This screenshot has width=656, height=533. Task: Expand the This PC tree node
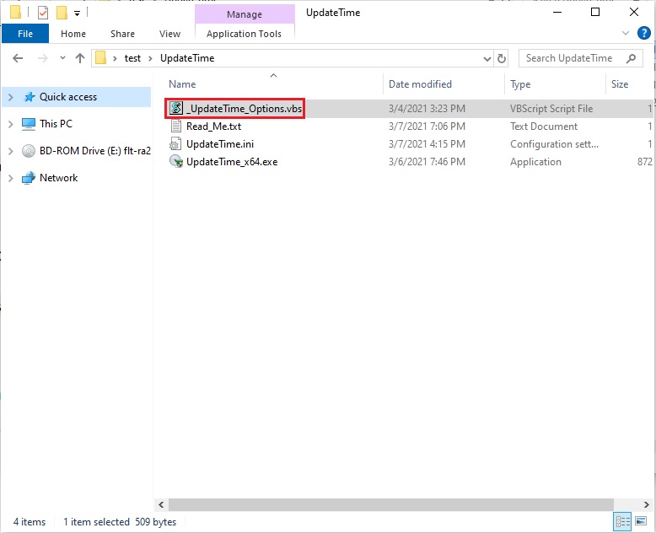[x=11, y=124]
